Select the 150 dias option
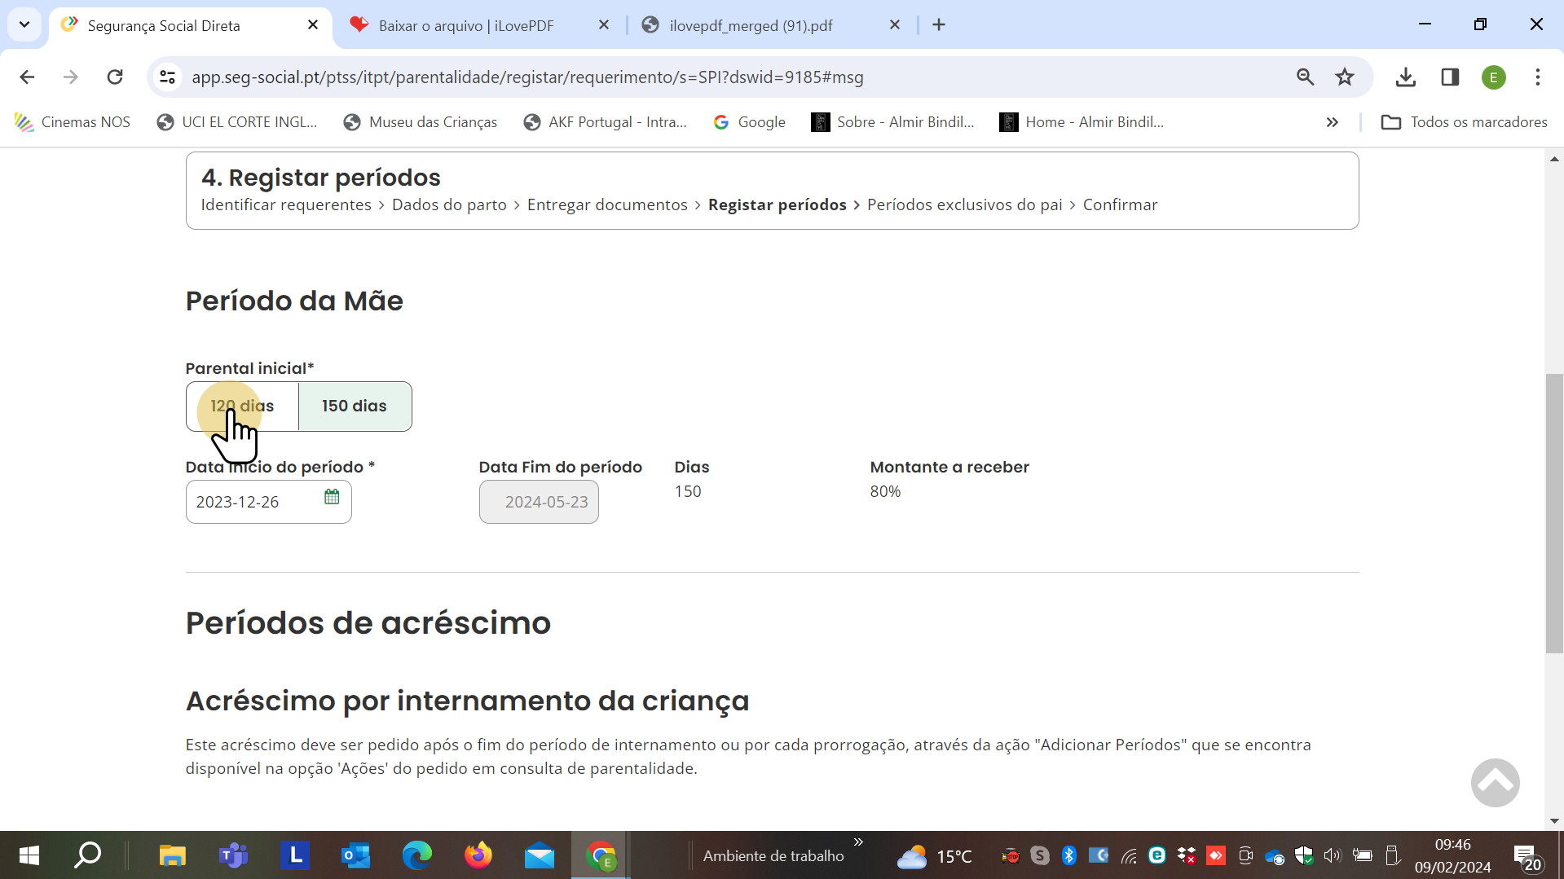 tap(355, 407)
